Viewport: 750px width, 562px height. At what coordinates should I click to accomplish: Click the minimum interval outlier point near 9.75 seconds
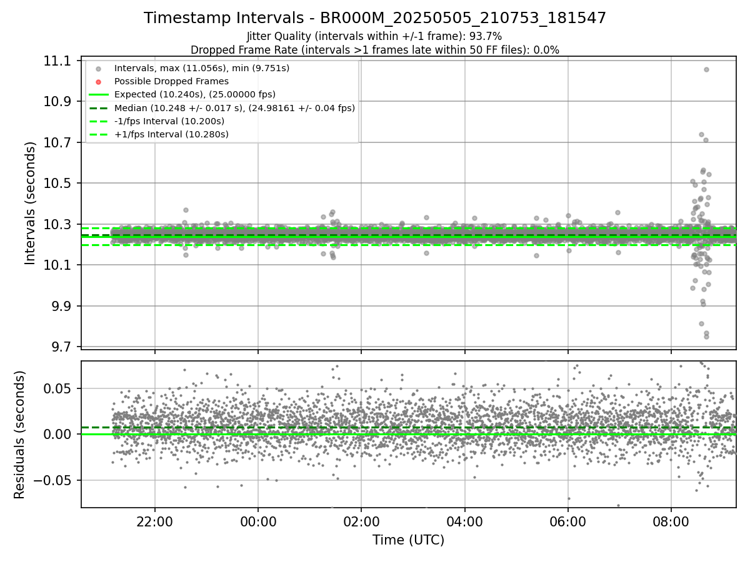tap(706, 337)
